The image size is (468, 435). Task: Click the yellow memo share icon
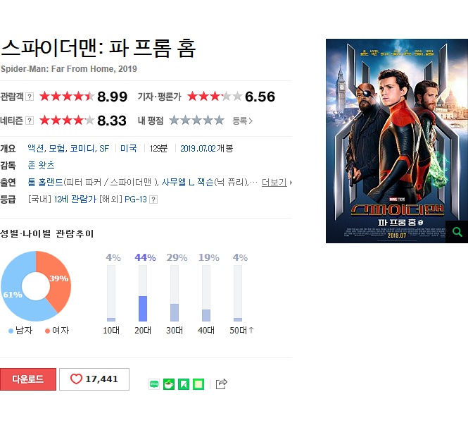tap(198, 384)
